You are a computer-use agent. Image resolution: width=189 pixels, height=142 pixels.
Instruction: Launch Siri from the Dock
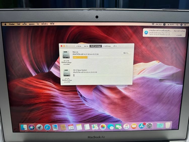pos(31,127)
